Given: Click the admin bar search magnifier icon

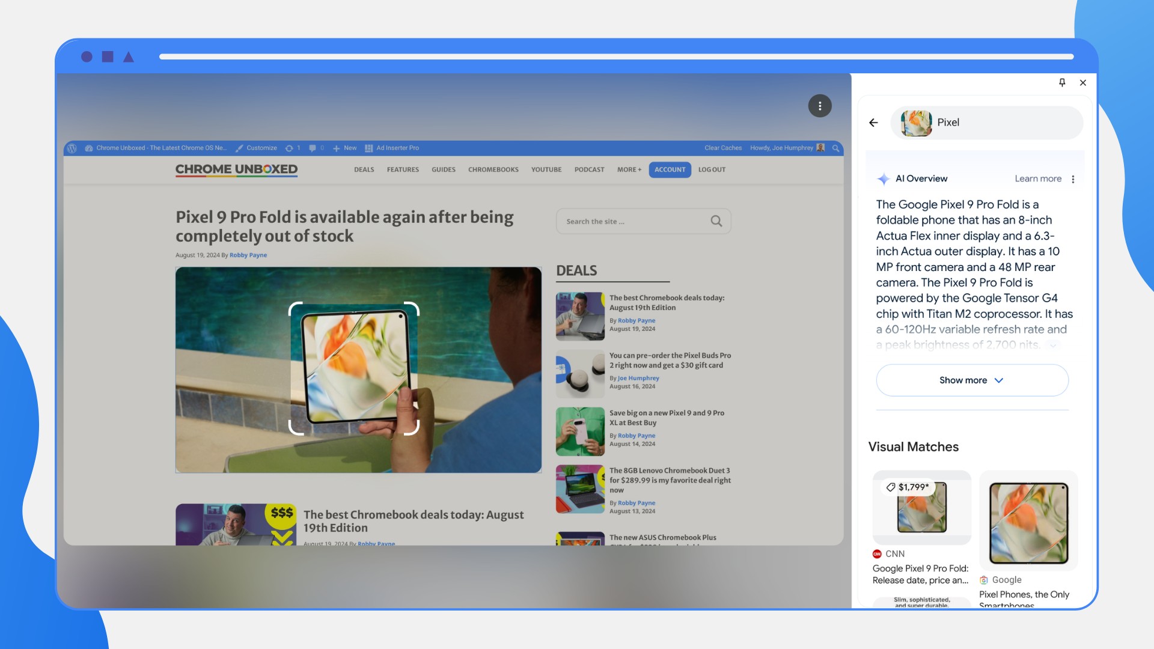Looking at the screenshot, I should (835, 148).
